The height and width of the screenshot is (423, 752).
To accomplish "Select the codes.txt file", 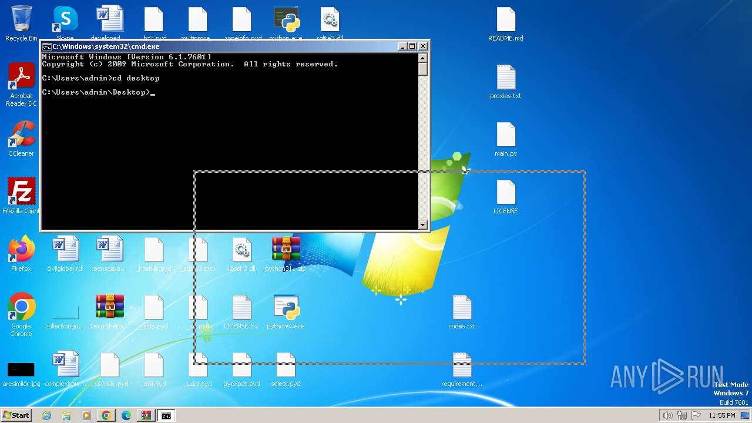I will 462,311.
